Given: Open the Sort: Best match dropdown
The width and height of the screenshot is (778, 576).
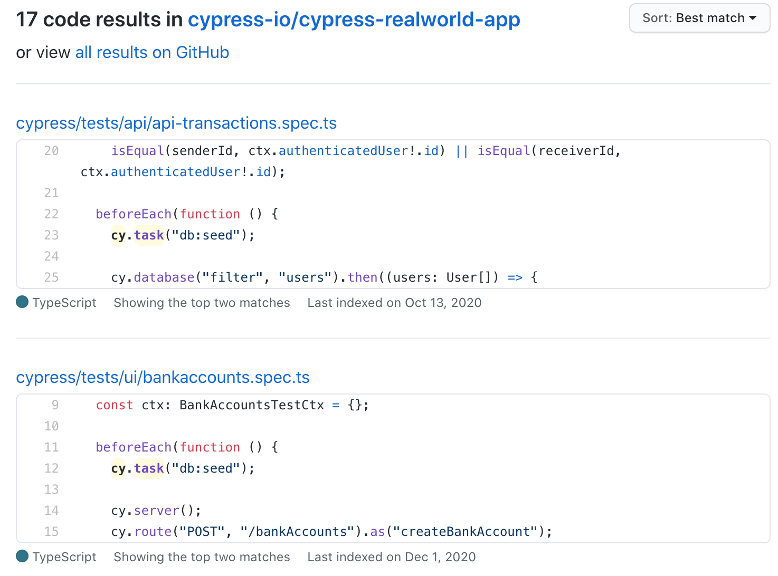Looking at the screenshot, I should pos(699,18).
